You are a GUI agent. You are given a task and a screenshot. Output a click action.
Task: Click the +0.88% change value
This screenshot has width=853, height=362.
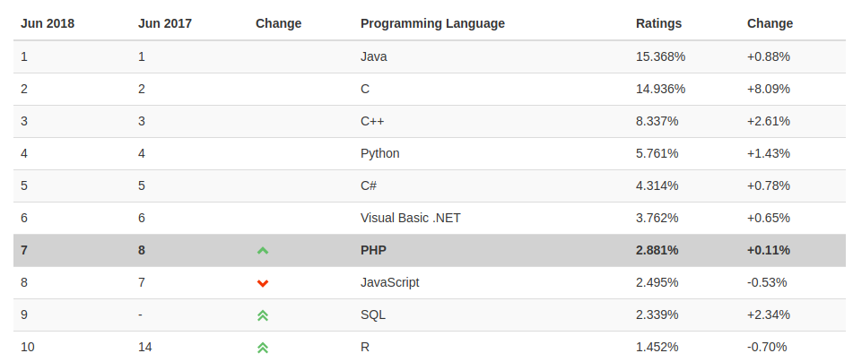769,56
